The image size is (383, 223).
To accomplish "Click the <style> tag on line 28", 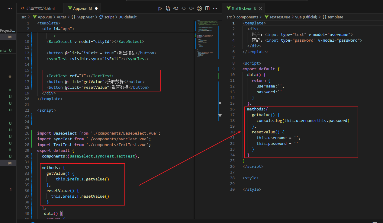I will coord(251,178).
